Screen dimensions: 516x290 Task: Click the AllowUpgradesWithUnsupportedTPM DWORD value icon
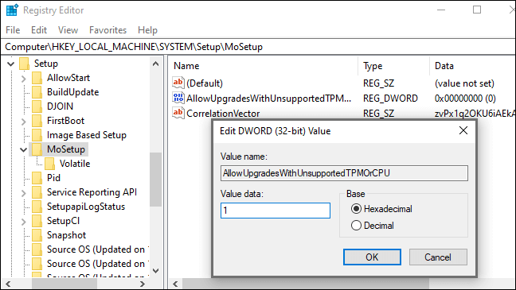point(178,98)
